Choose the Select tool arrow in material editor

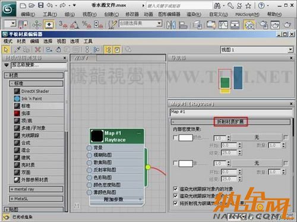tap(6, 50)
